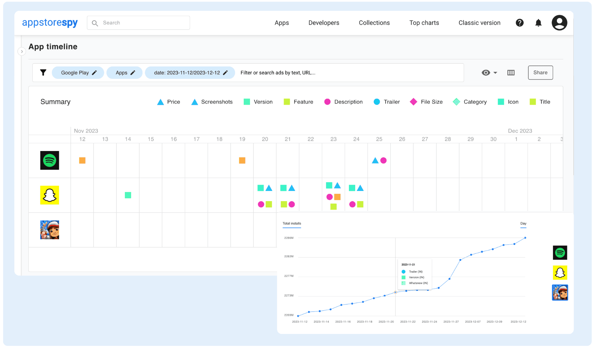The height and width of the screenshot is (349, 594).
Task: Open the user profile avatar
Action: 559,23
